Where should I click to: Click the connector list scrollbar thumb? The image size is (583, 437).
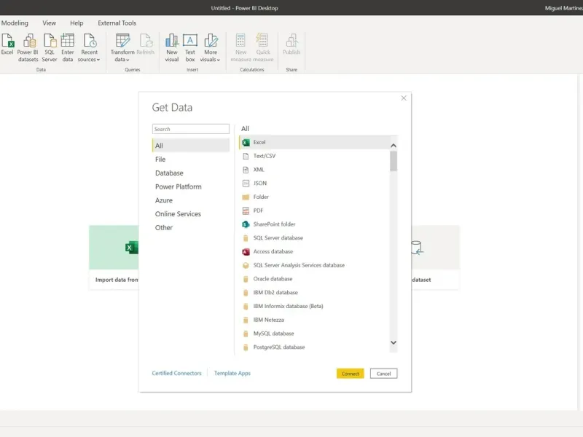point(394,161)
